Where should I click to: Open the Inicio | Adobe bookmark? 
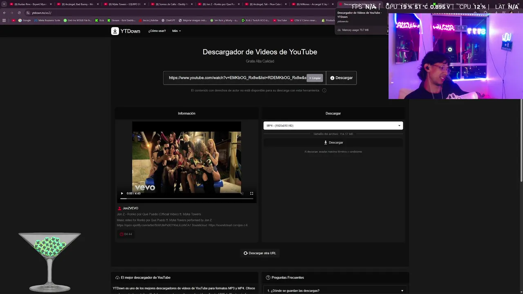click(149, 20)
